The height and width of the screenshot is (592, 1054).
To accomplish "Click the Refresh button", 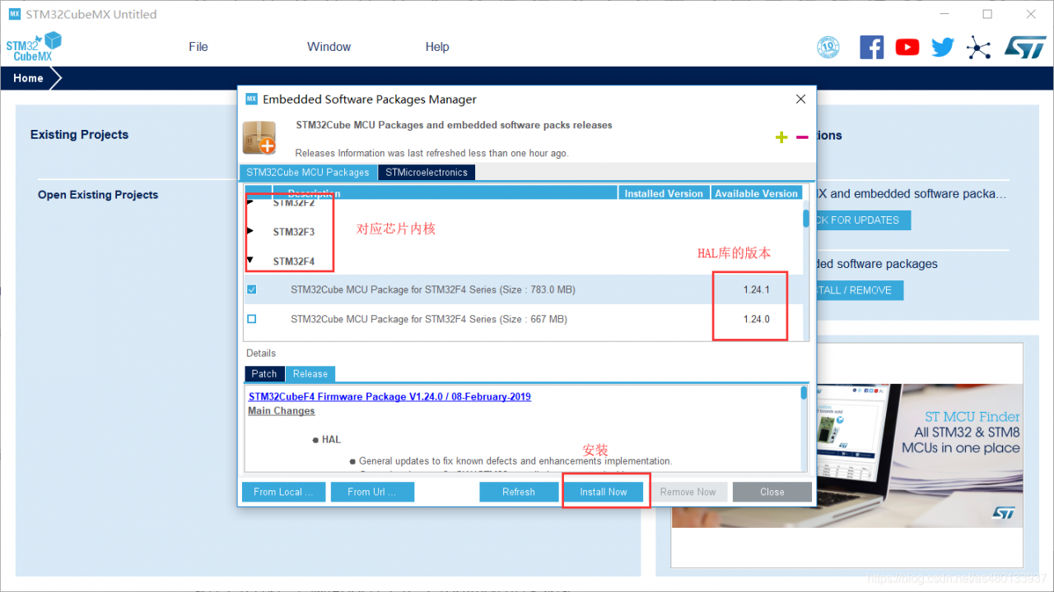I will point(519,492).
